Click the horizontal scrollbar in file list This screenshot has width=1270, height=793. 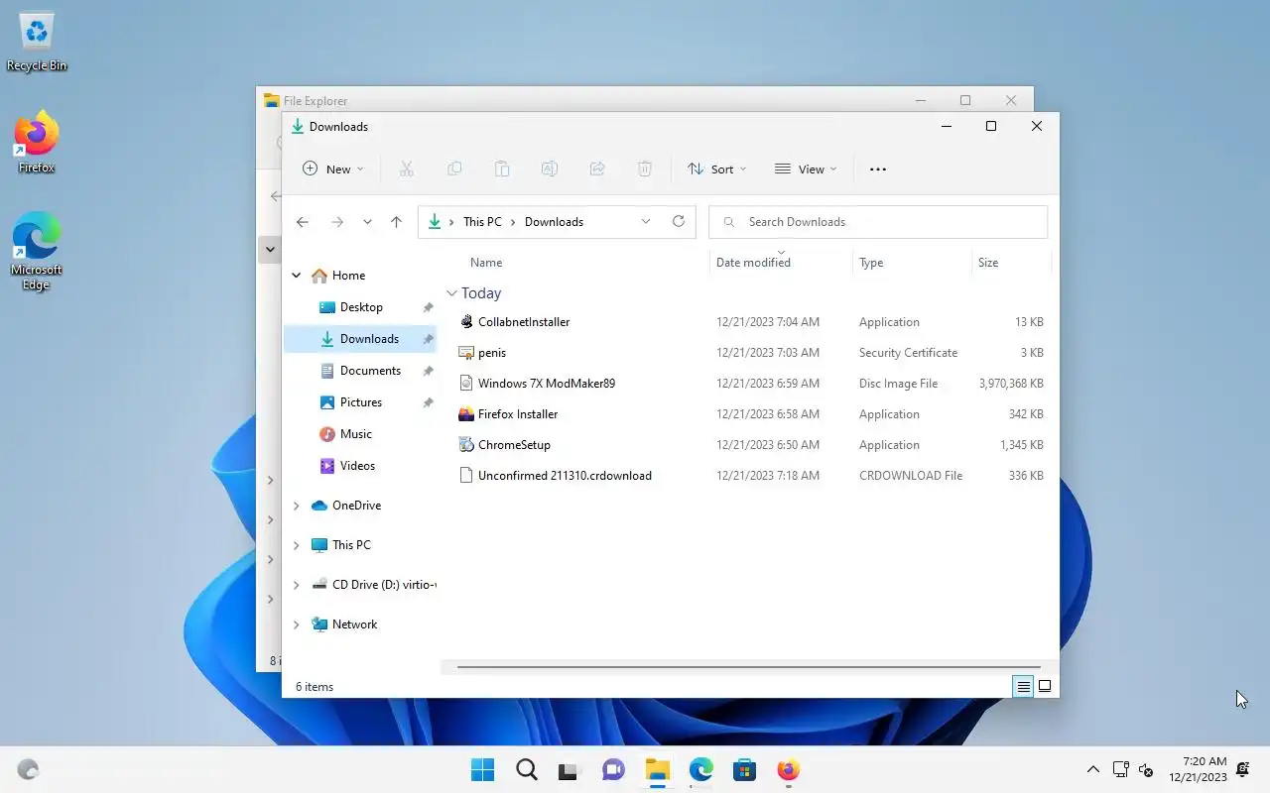[x=748, y=667]
